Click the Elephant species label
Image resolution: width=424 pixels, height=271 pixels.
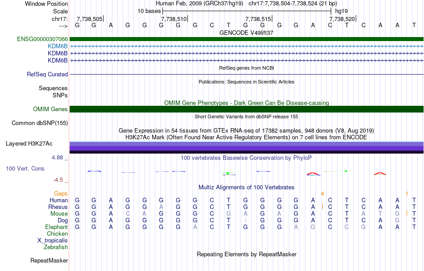click(57, 227)
